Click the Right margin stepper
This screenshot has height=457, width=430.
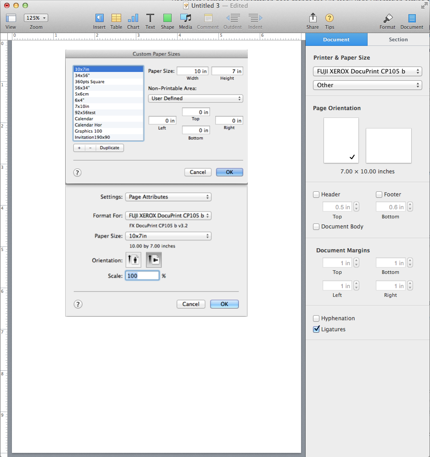click(x=410, y=286)
